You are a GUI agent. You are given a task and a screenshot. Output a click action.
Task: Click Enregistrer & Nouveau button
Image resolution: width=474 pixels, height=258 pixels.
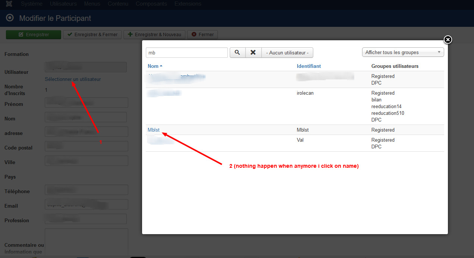pyautogui.click(x=154, y=35)
